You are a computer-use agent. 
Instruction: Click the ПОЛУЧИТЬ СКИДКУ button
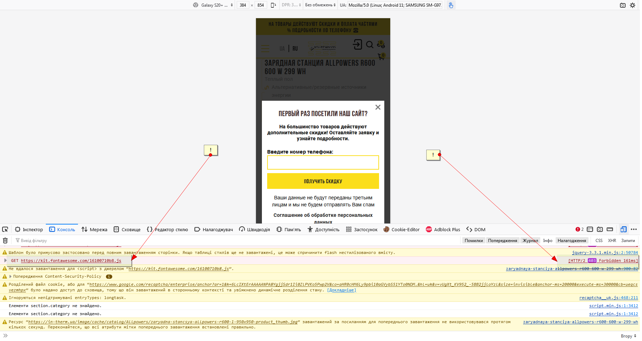point(323,181)
